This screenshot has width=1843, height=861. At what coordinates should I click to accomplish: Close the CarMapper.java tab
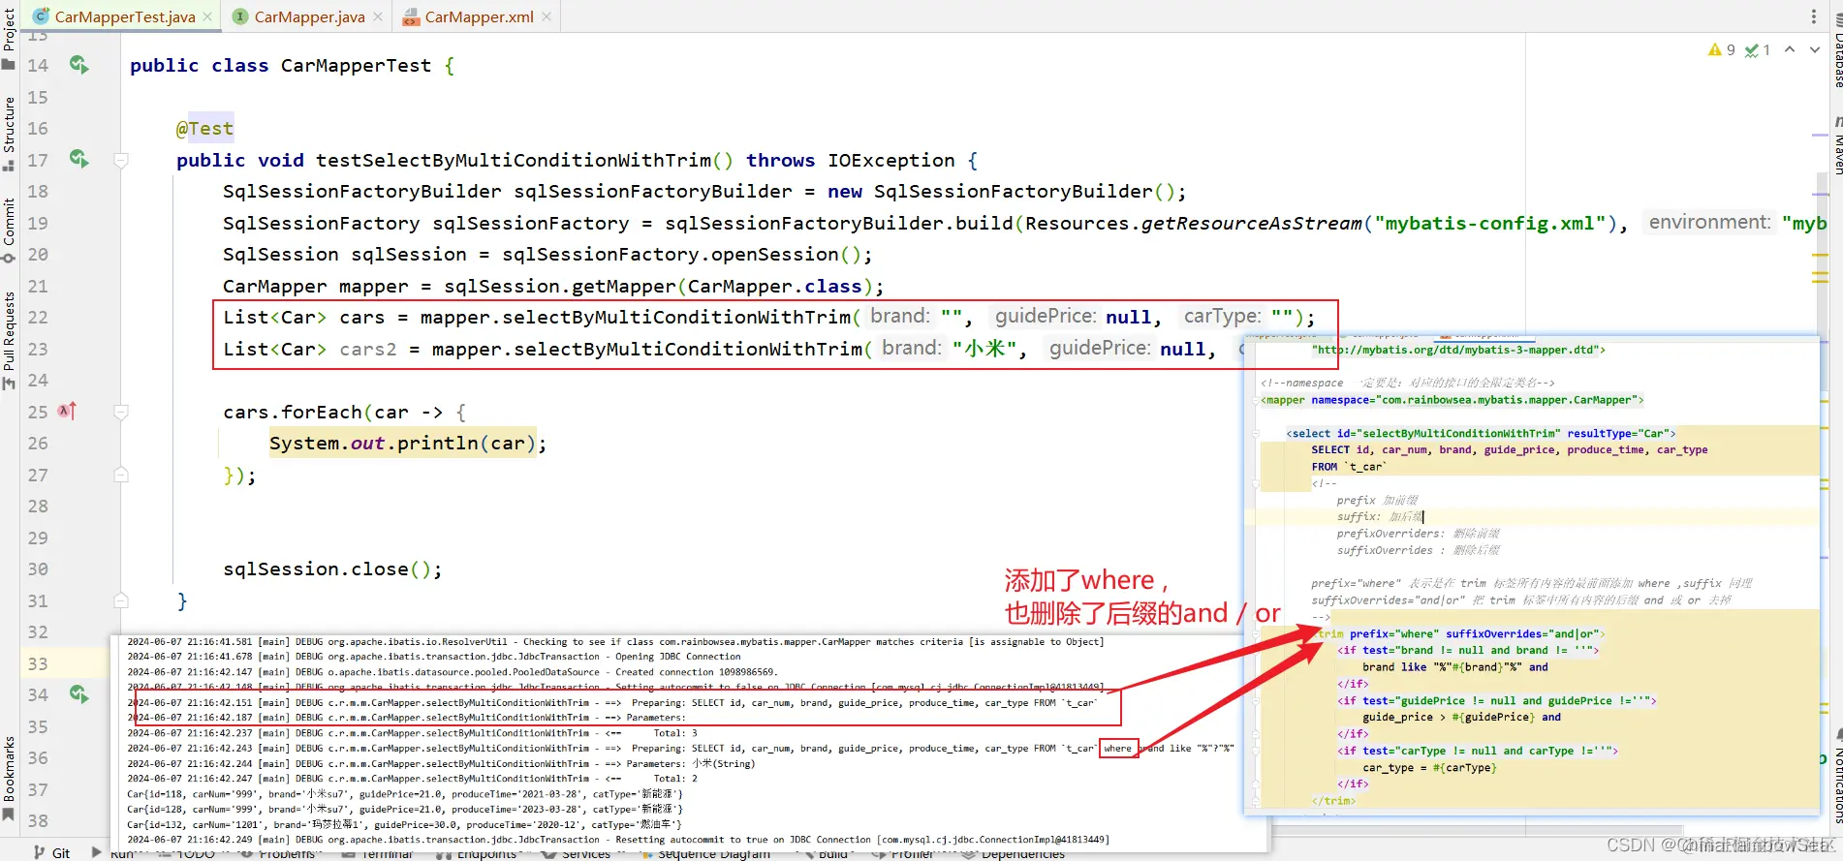click(x=378, y=16)
